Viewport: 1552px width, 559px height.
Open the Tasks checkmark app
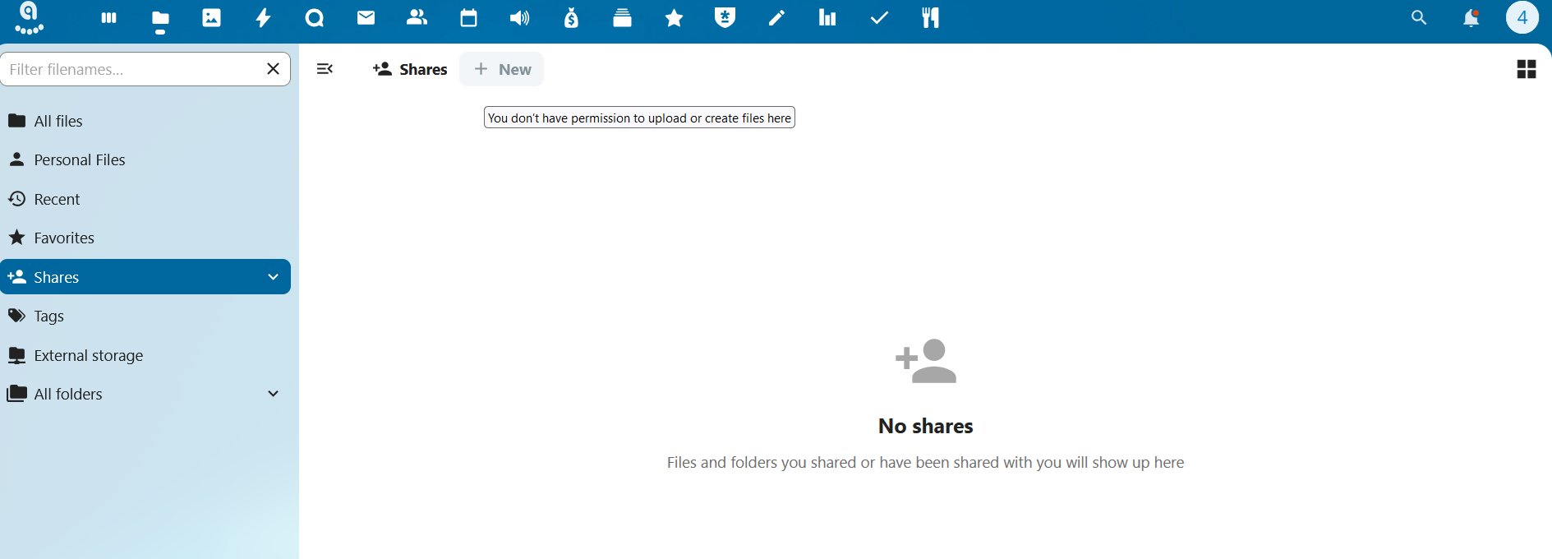click(x=879, y=18)
